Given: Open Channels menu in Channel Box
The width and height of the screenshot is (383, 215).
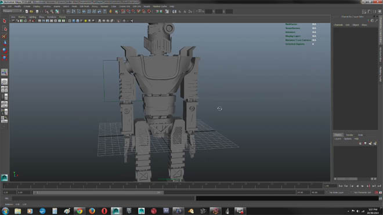Looking at the screenshot, I should tap(338, 25).
